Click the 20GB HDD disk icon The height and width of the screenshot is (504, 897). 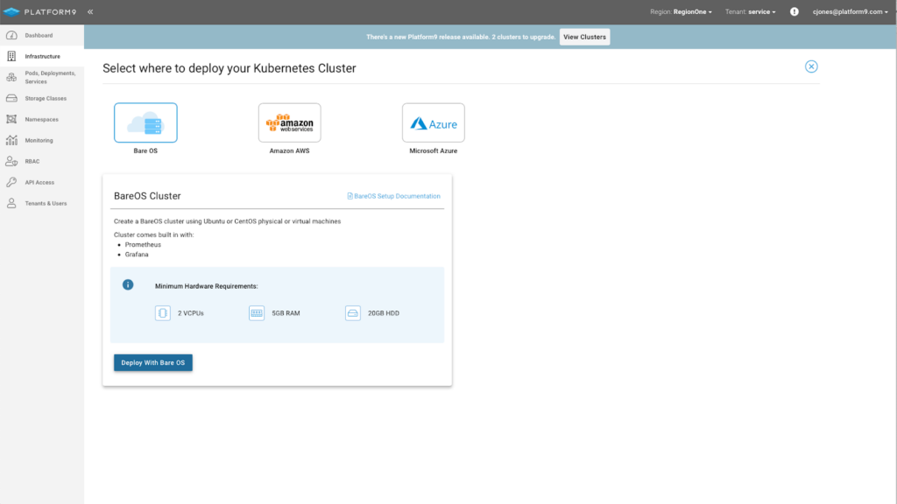point(353,313)
